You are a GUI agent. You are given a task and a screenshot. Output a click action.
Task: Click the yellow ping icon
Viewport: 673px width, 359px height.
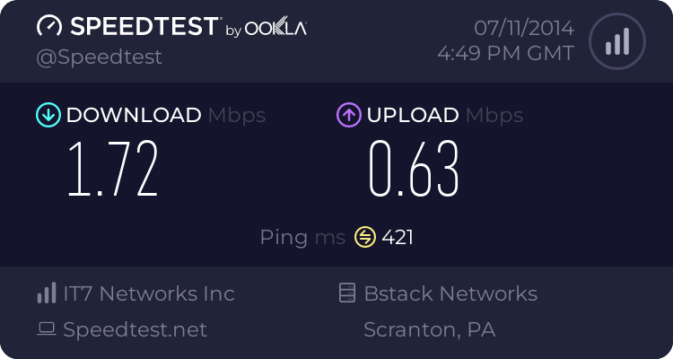coord(364,237)
